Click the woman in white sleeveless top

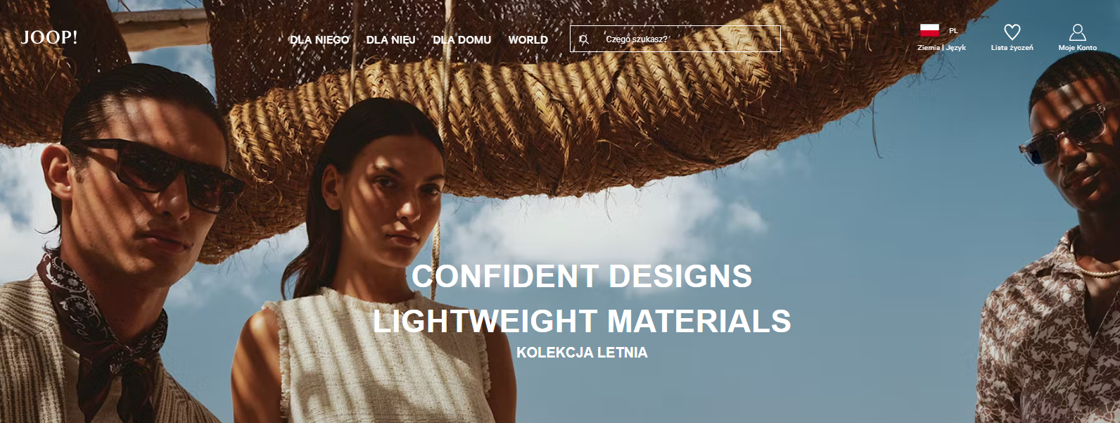pyautogui.click(x=366, y=267)
